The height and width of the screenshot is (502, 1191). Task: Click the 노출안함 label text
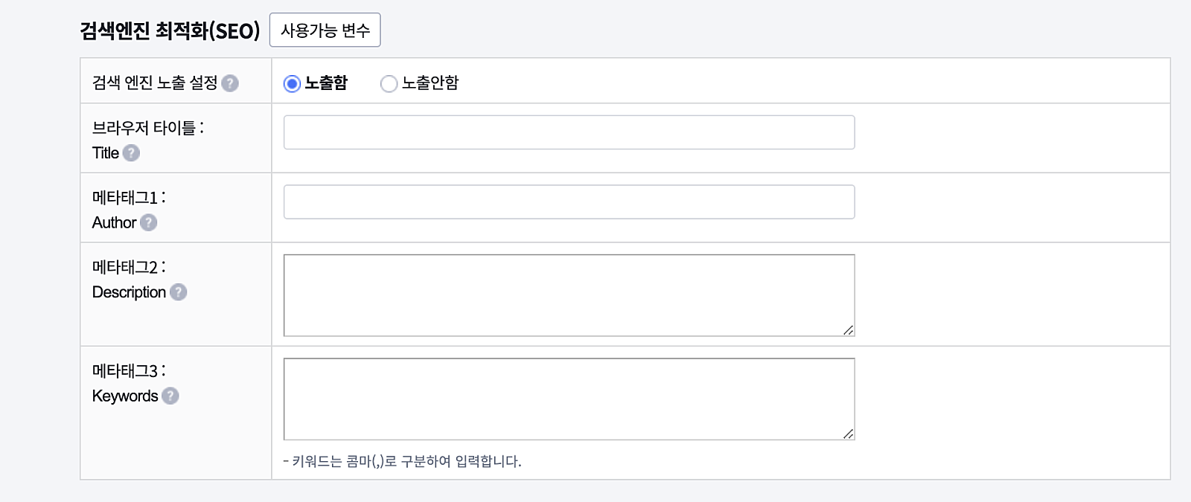pyautogui.click(x=430, y=83)
